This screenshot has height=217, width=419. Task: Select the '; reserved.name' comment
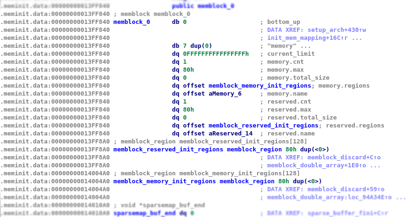tap(287, 134)
